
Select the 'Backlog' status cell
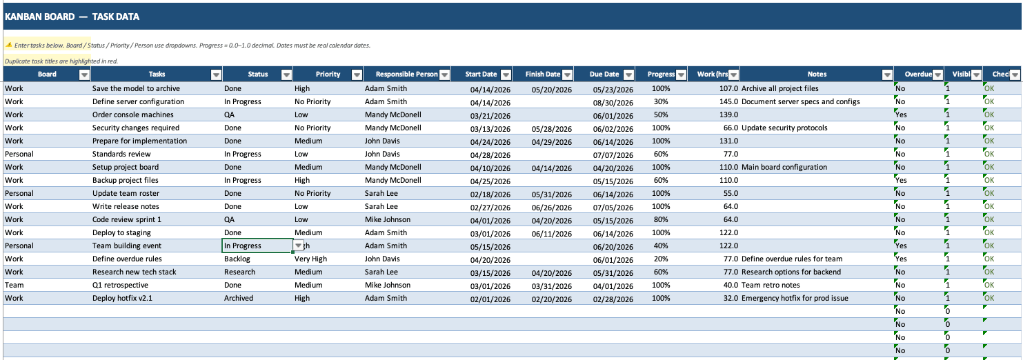click(x=257, y=259)
